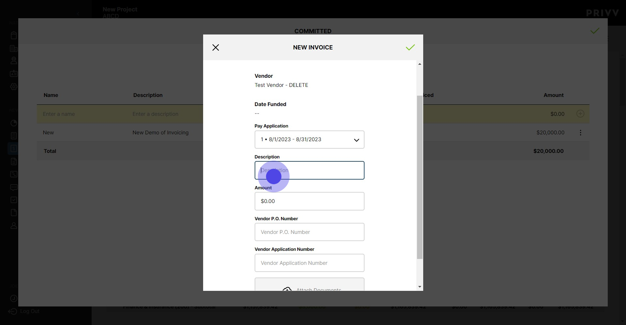The width and height of the screenshot is (626, 325).
Task: Click the Vendor P.O. Number field
Action: pos(309,232)
